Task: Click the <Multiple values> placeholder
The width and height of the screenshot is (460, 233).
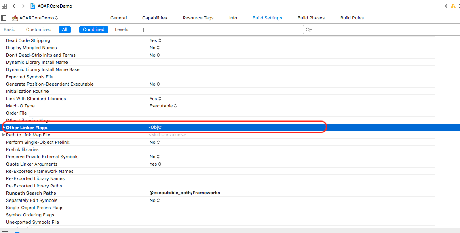Action: click(x=167, y=135)
